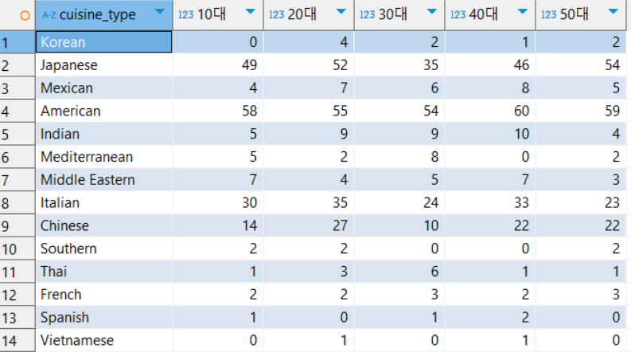This screenshot has height=352, width=631.
Task: Click the Italian cell
Action: (x=103, y=202)
